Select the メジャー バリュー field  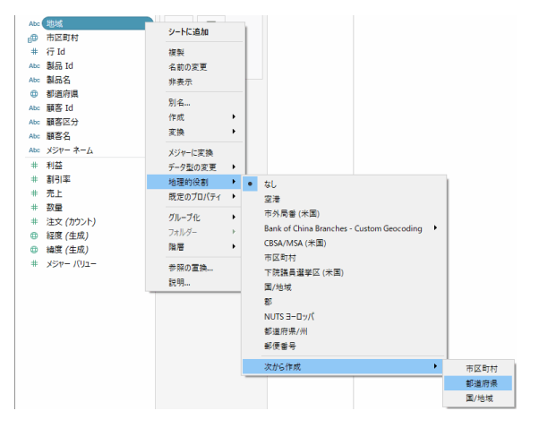point(71,264)
